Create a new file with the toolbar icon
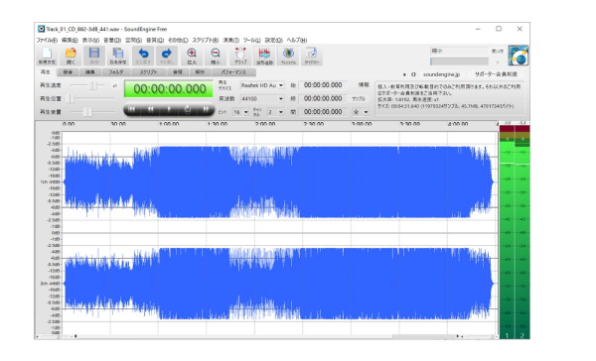This screenshot has height=361, width=596. tap(47, 56)
